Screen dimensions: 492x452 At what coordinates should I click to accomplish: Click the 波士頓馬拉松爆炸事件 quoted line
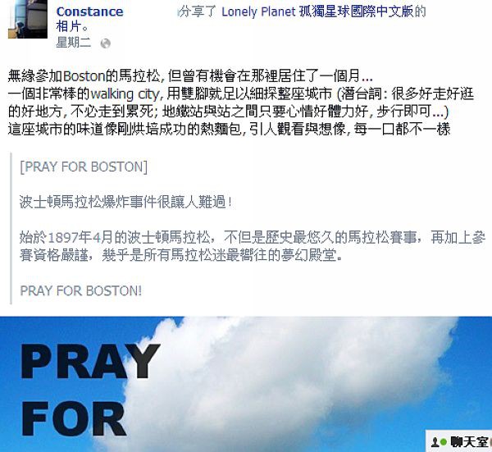[x=125, y=202]
